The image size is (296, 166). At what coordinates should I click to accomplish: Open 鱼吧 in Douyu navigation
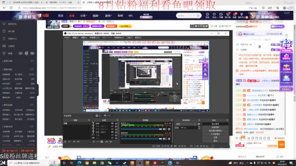[120, 15]
